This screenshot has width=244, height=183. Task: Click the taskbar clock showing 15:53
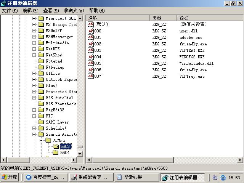234,178
